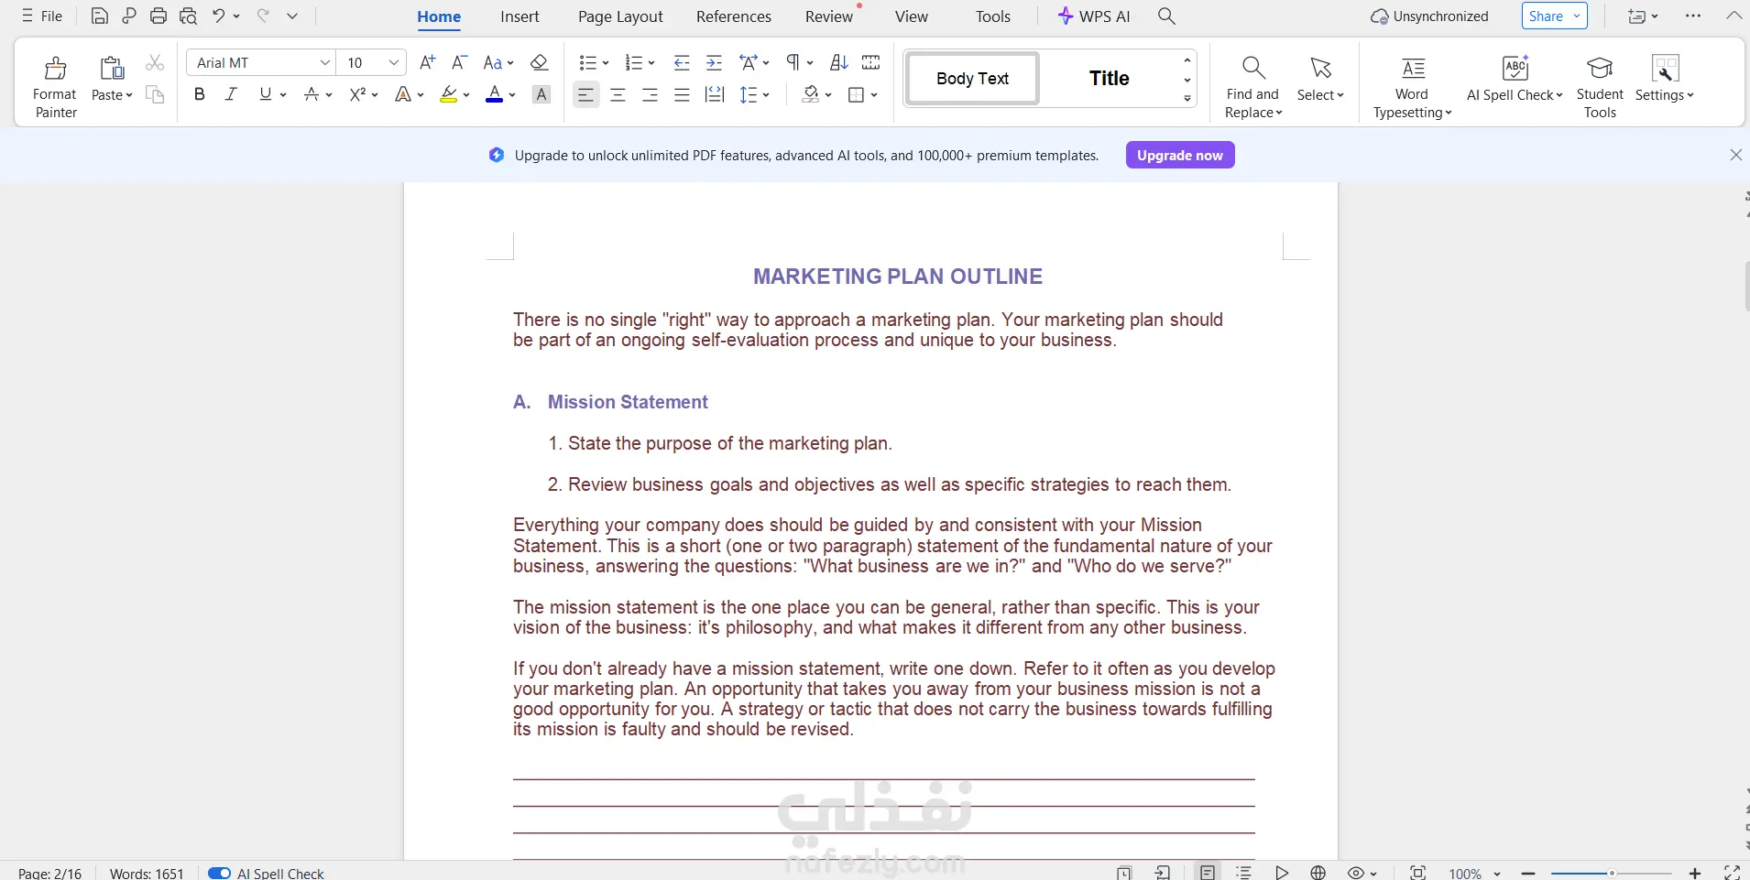Viewport: 1750px width, 880px height.
Task: Click the fit-page focus icon in status bar
Action: coord(1417,873)
